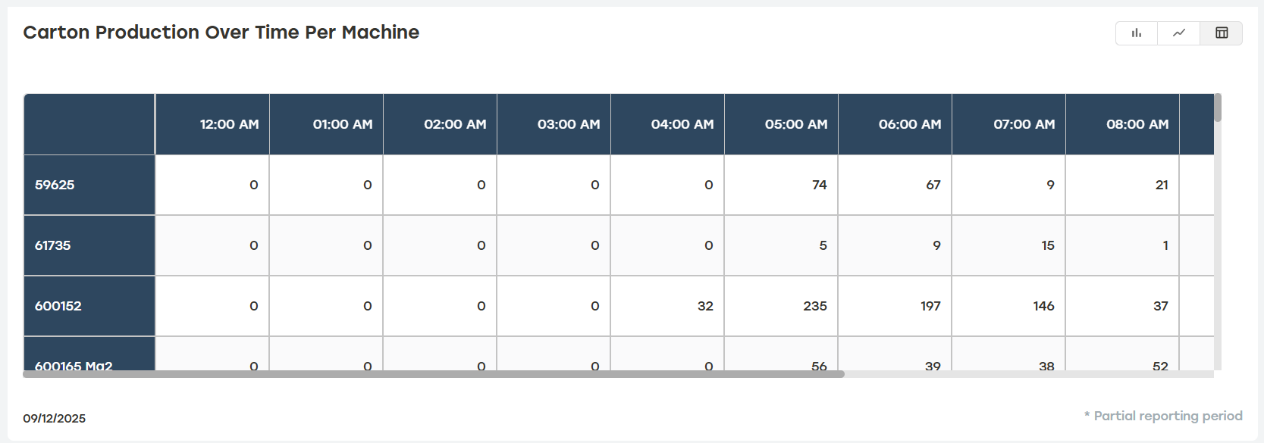The height and width of the screenshot is (443, 1264).
Task: Select the 61735 machine row
Action: 89,245
